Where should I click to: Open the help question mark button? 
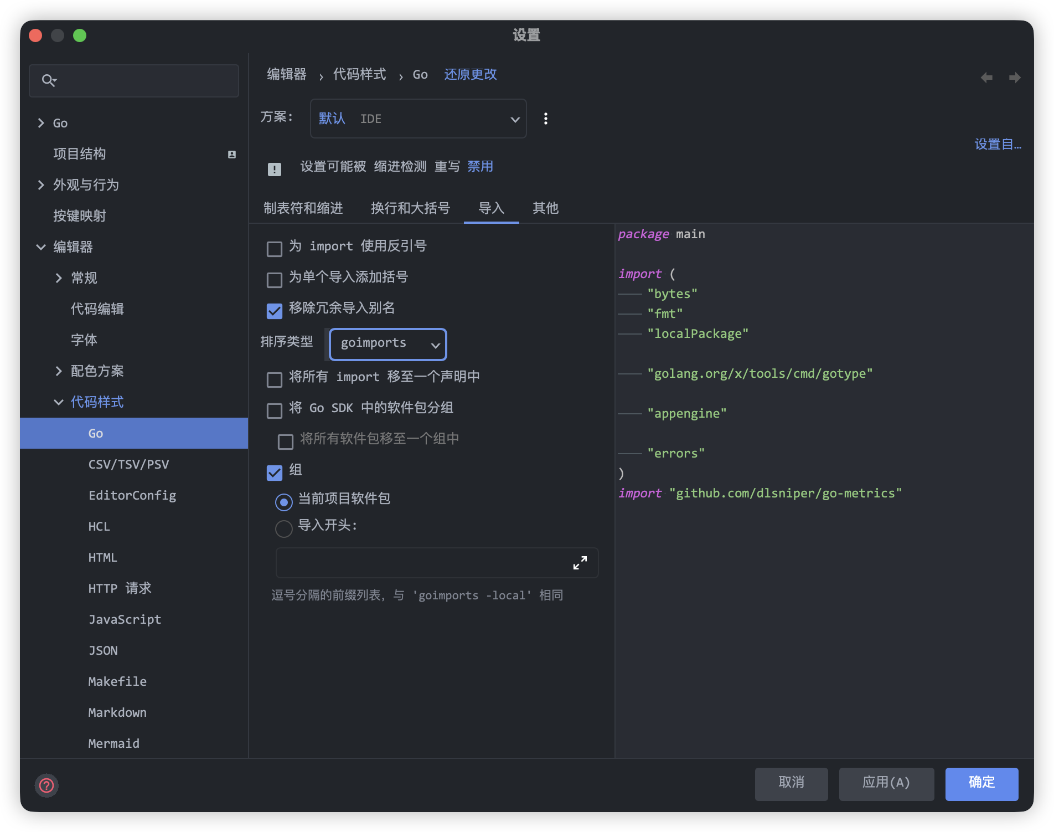(46, 785)
